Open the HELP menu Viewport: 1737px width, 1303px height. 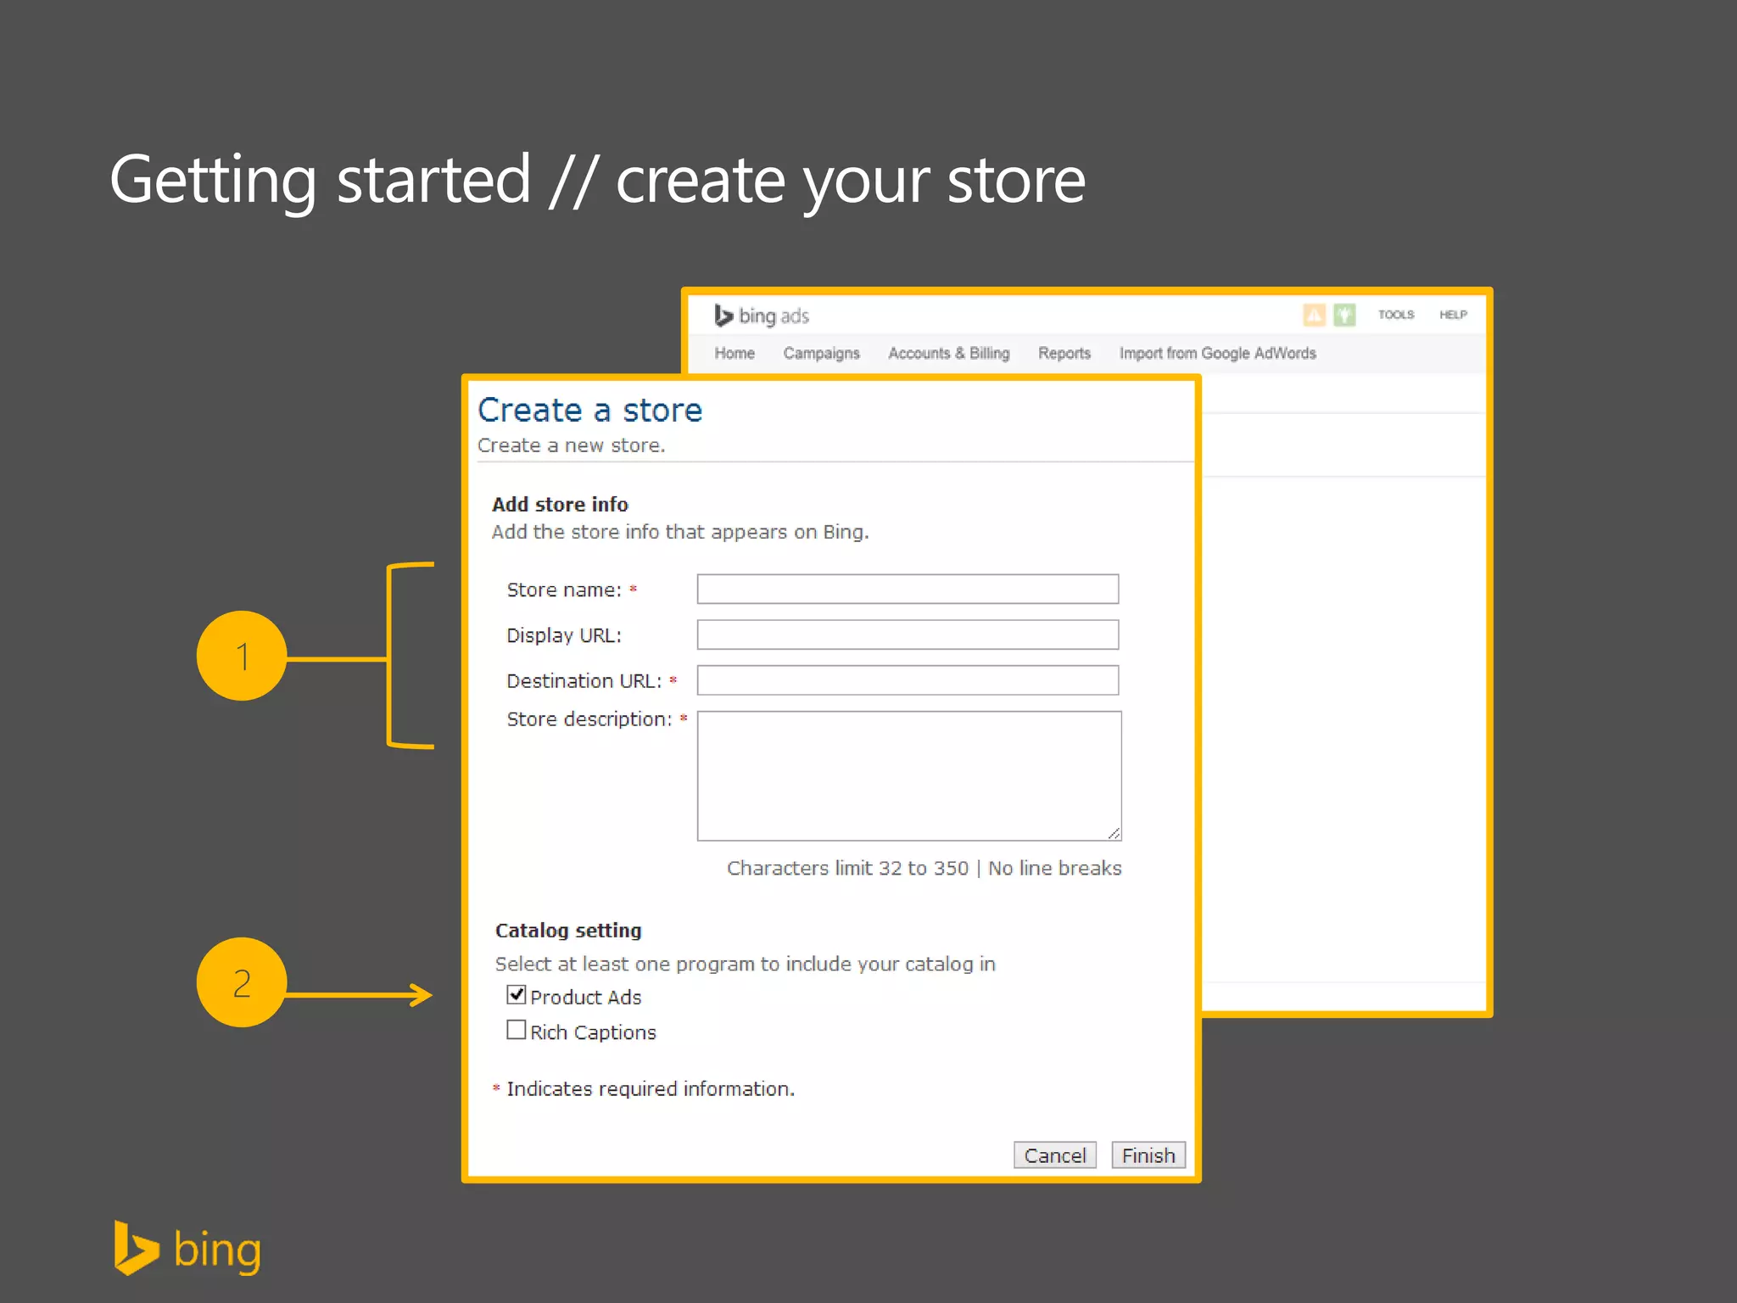tap(1453, 315)
